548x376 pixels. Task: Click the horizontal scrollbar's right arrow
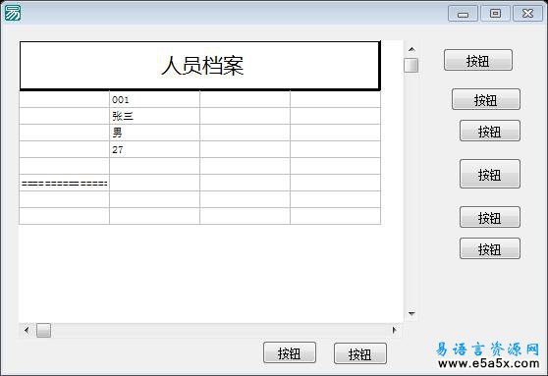tap(394, 330)
